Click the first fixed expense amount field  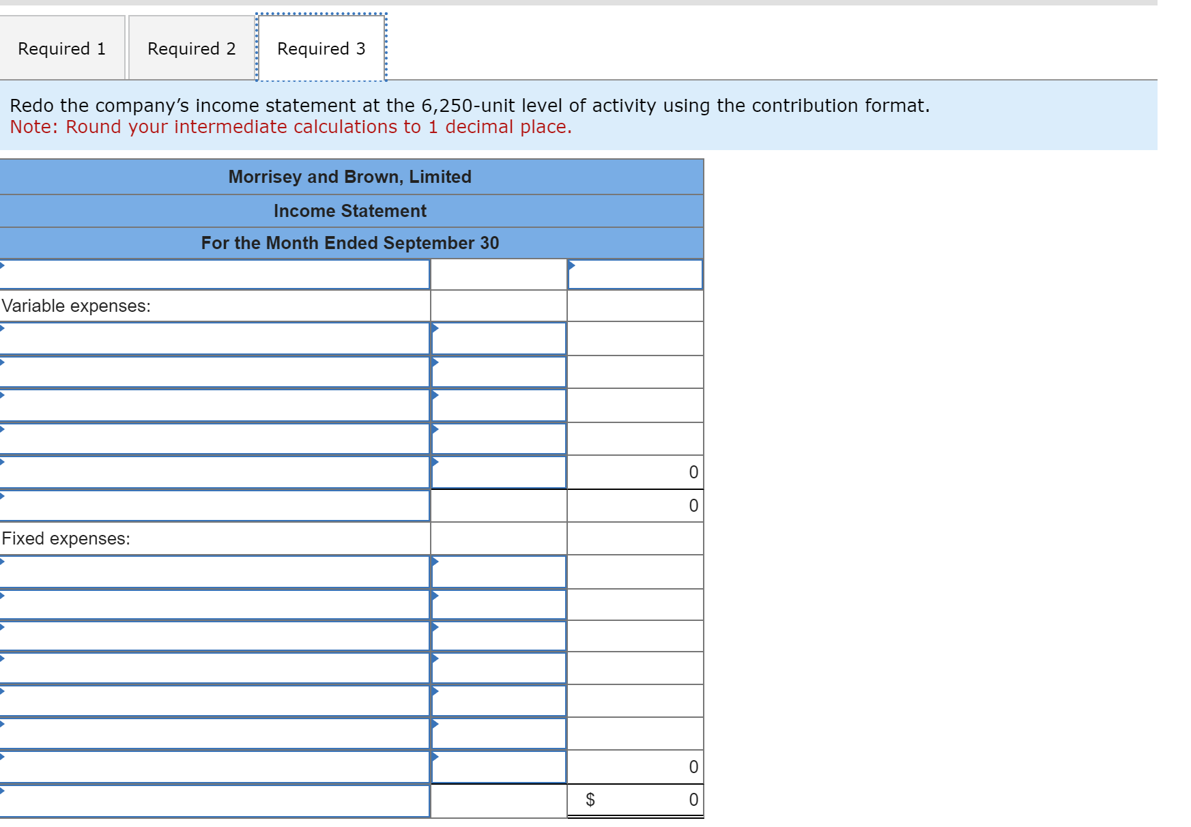coord(499,572)
